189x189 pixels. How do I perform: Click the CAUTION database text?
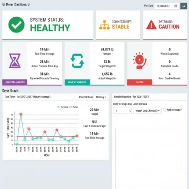coord(169,27)
